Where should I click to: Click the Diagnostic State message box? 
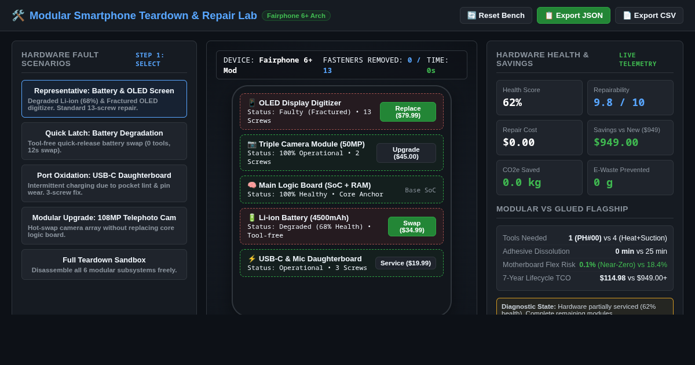coord(585,306)
